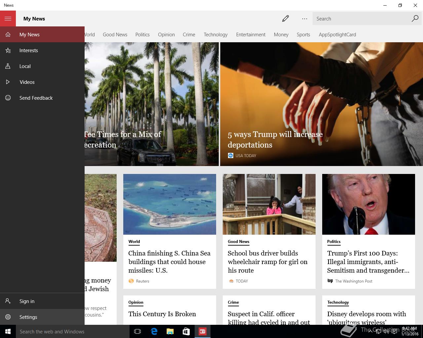423x338 pixels.
Task: Click the Local location marker icon
Action: tap(8, 66)
